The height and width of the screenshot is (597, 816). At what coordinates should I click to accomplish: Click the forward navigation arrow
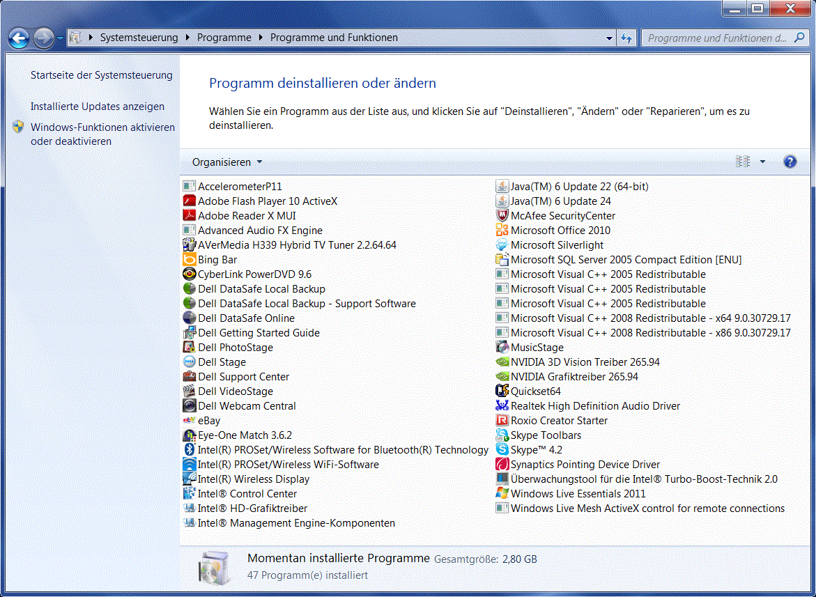coord(44,38)
